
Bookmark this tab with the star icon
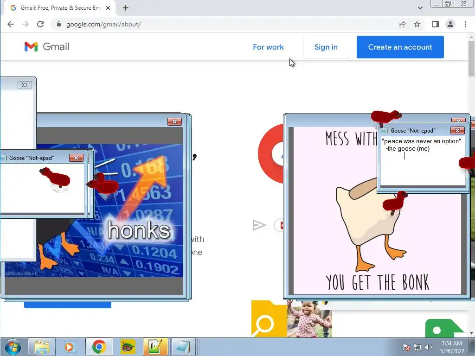tap(417, 24)
